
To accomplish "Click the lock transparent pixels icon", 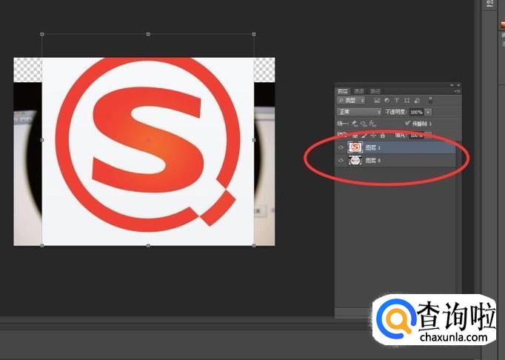I will [355, 136].
